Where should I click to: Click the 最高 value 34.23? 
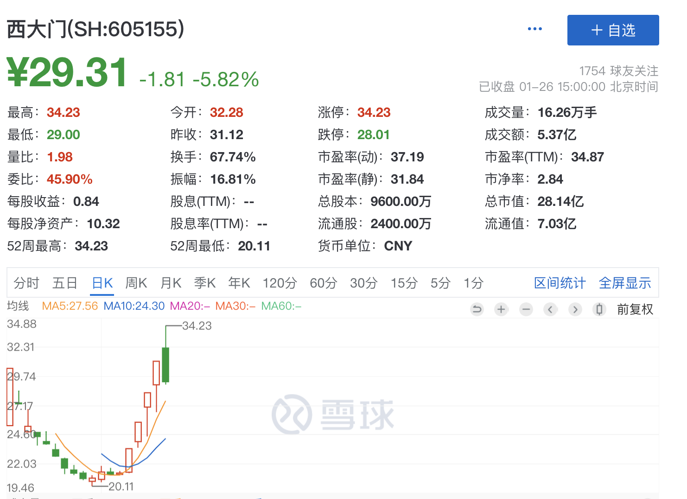click(64, 112)
